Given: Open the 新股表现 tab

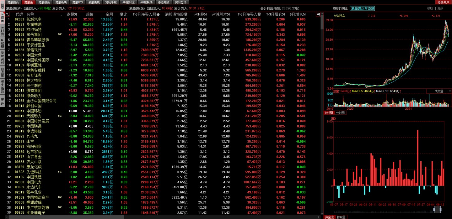Looking at the screenshot, I should (94, 2).
